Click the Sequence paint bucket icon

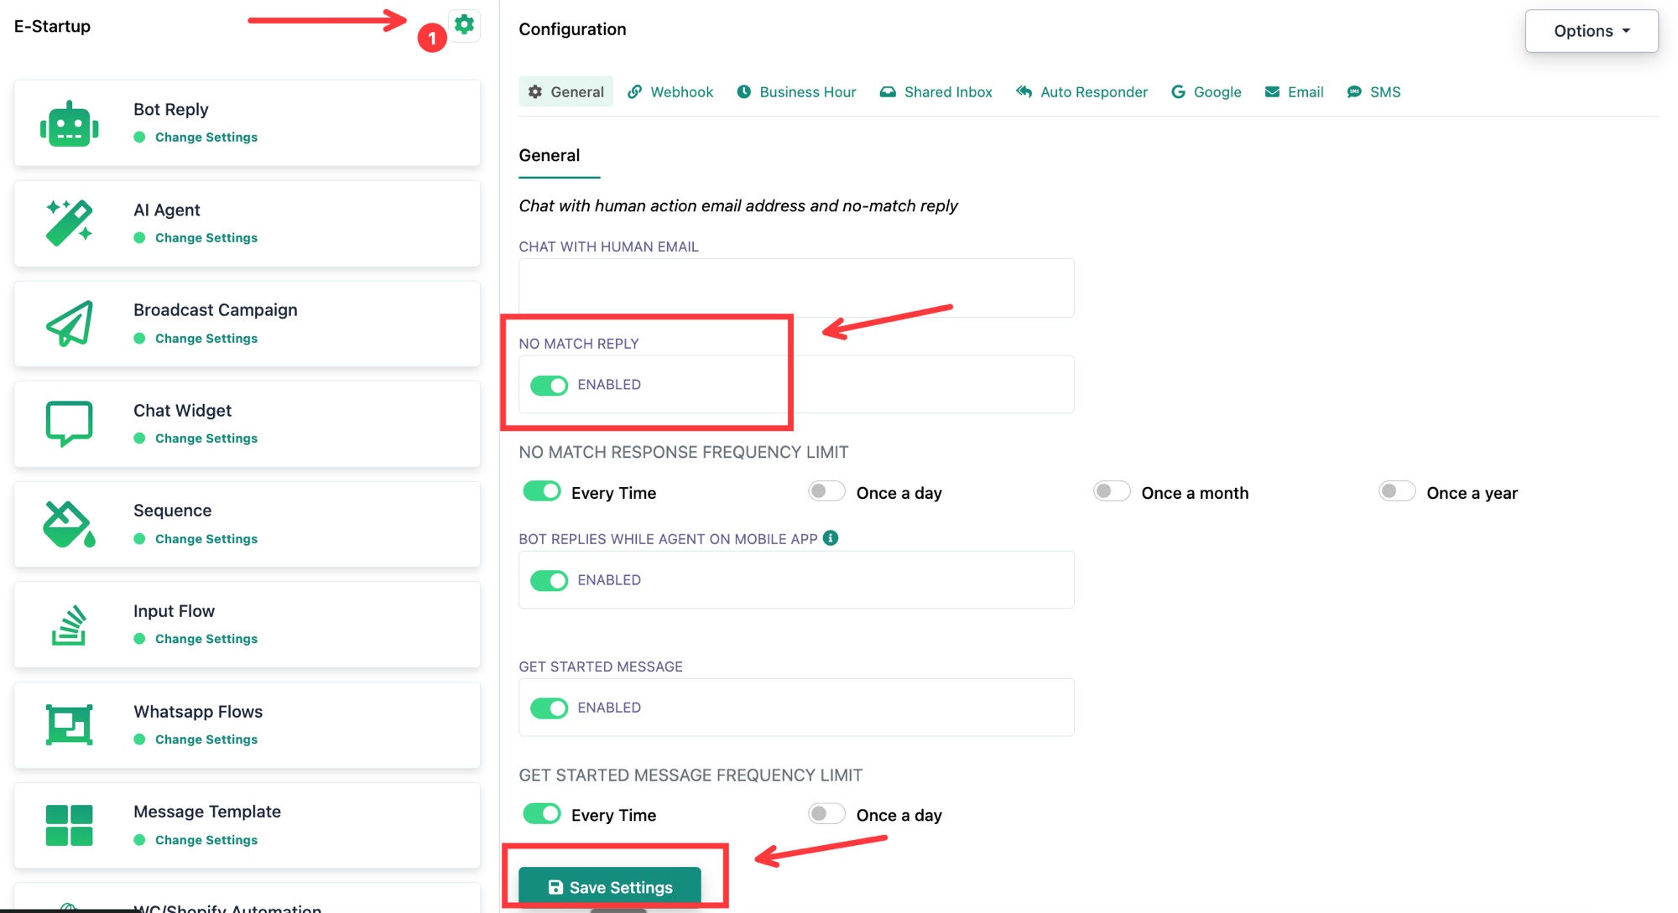(69, 524)
